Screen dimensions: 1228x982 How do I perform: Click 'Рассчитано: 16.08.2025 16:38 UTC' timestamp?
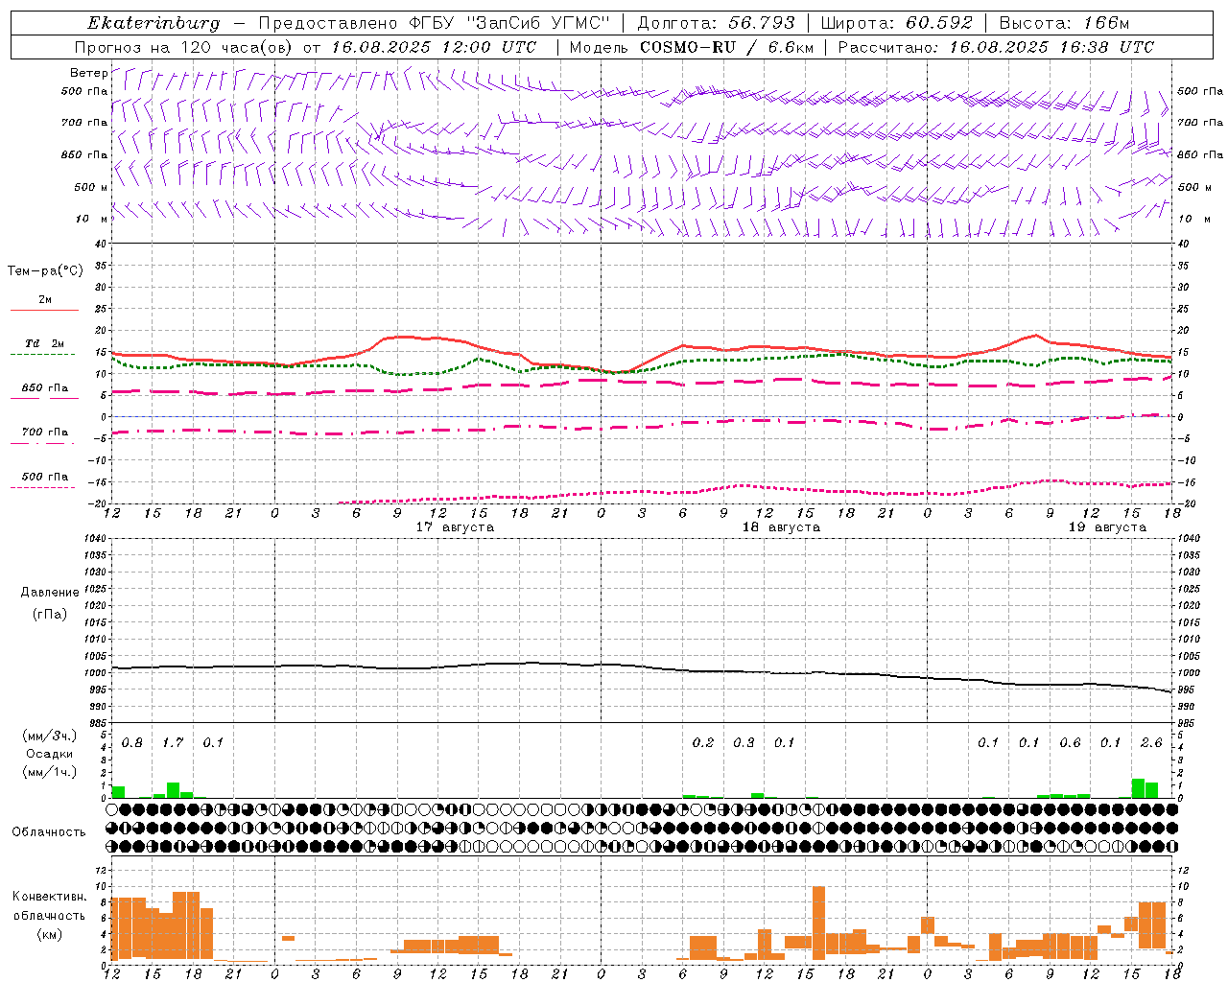point(996,47)
